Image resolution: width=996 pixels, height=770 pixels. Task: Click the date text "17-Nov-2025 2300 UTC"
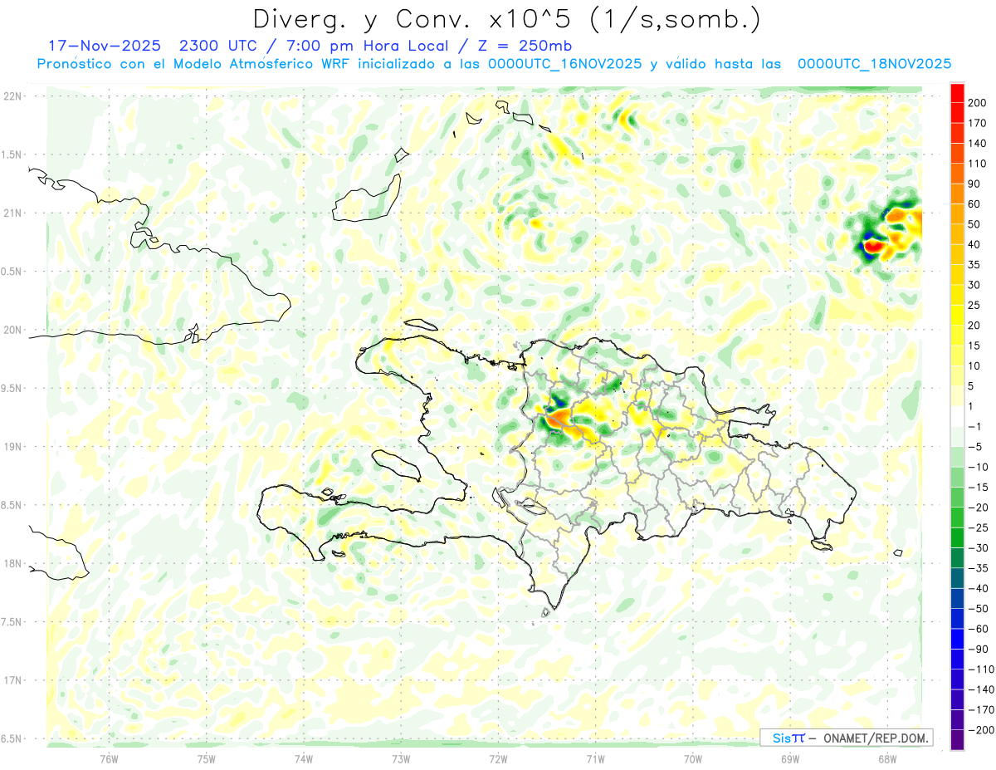pyautogui.click(x=153, y=45)
